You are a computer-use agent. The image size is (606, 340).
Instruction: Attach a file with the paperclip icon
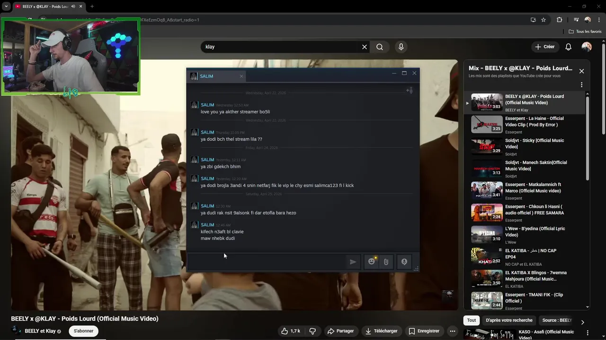(x=386, y=262)
